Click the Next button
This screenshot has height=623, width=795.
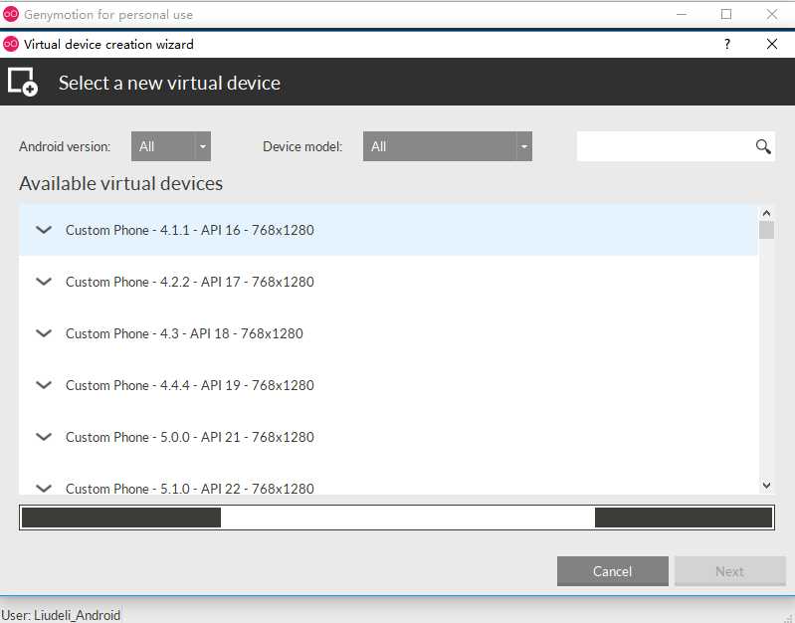point(729,571)
